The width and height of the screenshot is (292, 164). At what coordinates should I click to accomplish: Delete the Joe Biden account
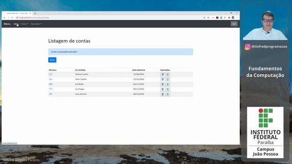[162, 84]
